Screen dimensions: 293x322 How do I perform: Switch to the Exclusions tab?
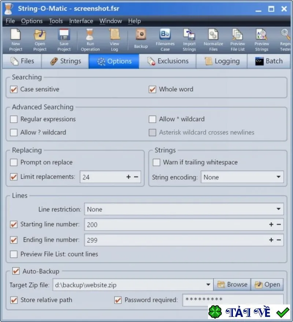(168, 61)
